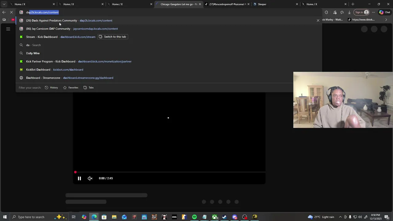The height and width of the screenshot is (221, 393).
Task: Select Dashboard - Streamerzone suggestion
Action: coord(169,78)
